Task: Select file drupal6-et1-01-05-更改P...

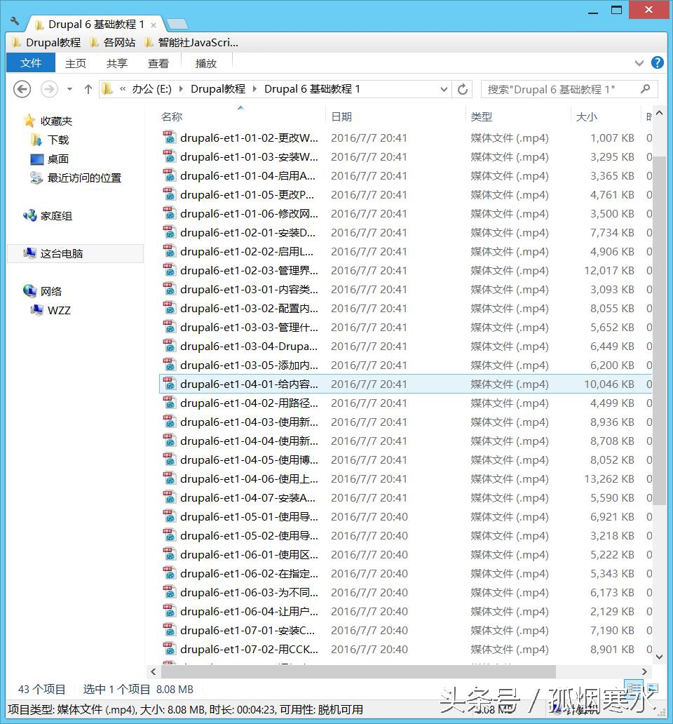Action: [247, 195]
